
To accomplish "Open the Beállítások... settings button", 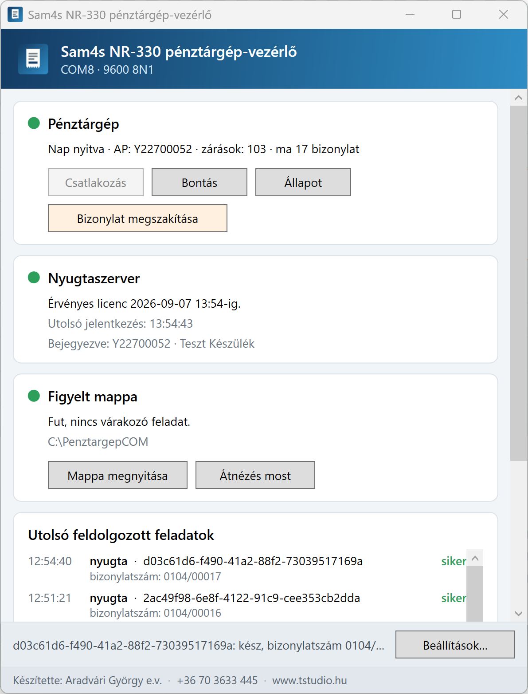I will click(x=455, y=645).
